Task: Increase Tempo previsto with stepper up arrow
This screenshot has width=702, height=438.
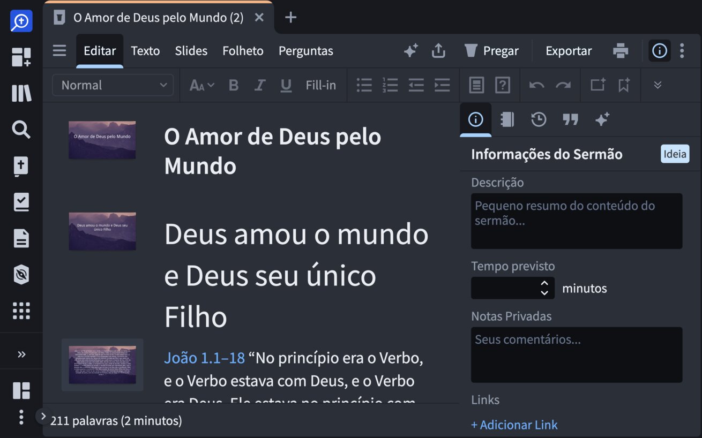Action: pos(544,283)
